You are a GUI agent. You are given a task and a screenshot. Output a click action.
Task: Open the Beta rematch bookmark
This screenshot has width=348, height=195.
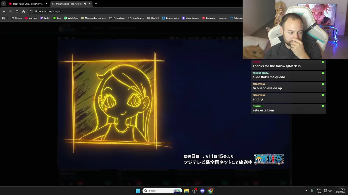(x=170, y=18)
